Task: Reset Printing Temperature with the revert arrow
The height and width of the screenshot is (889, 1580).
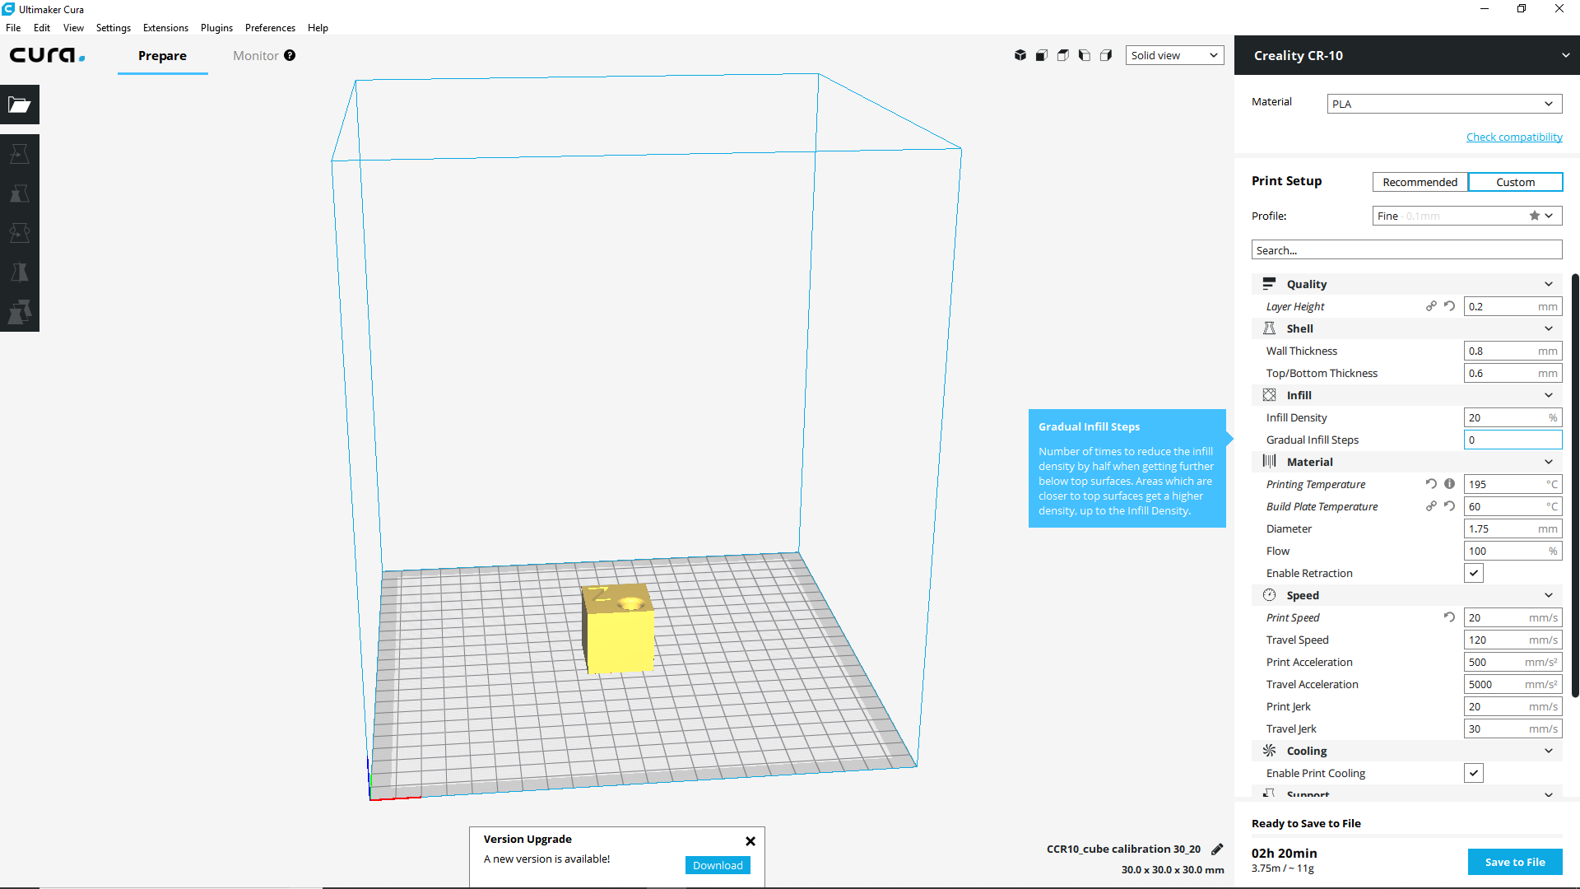Action: click(x=1431, y=484)
